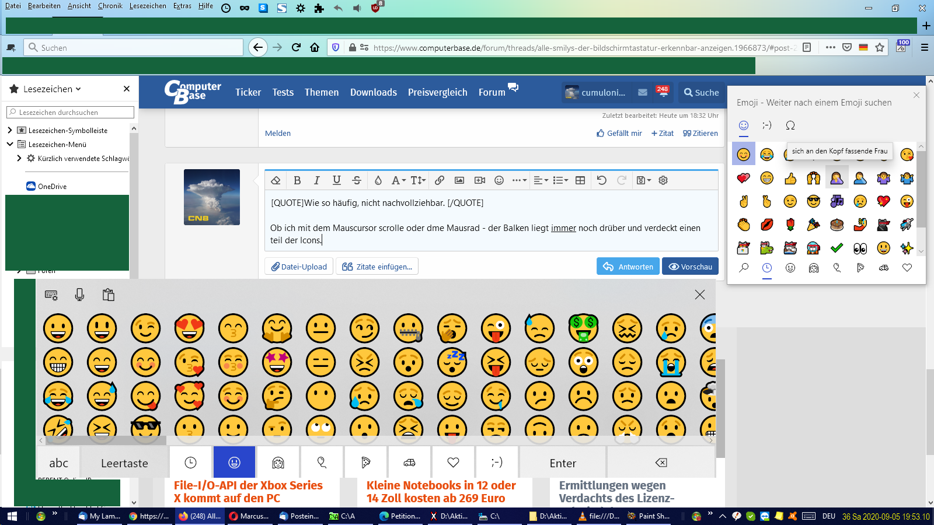This screenshot has width=934, height=525.
Task: Select the green check mark emoji
Action: (837, 248)
